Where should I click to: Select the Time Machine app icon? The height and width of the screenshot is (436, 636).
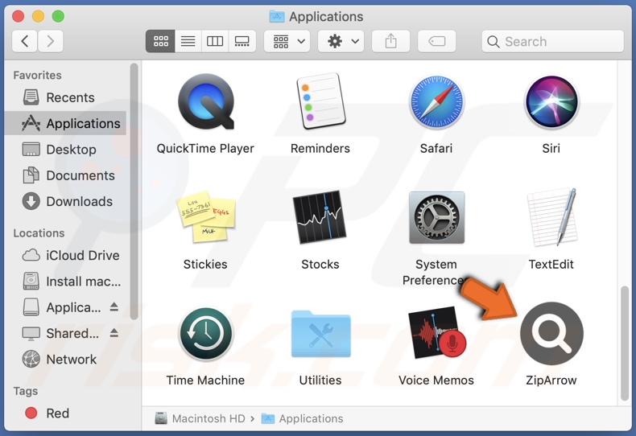click(x=206, y=334)
